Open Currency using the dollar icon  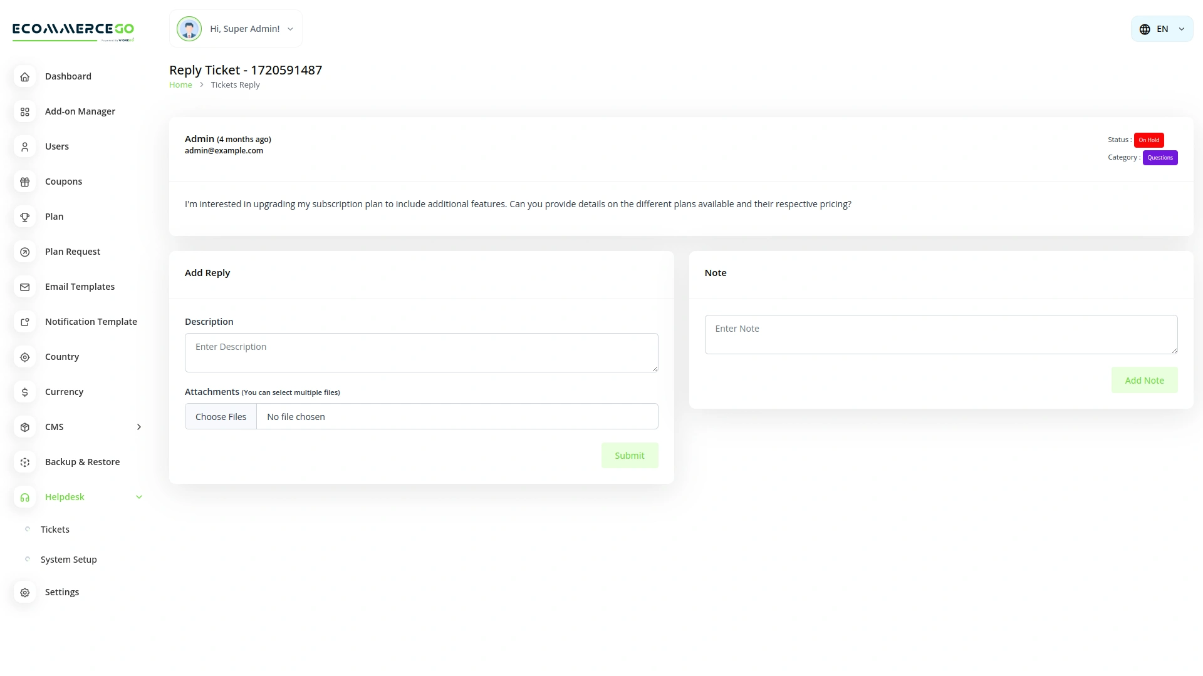click(24, 392)
